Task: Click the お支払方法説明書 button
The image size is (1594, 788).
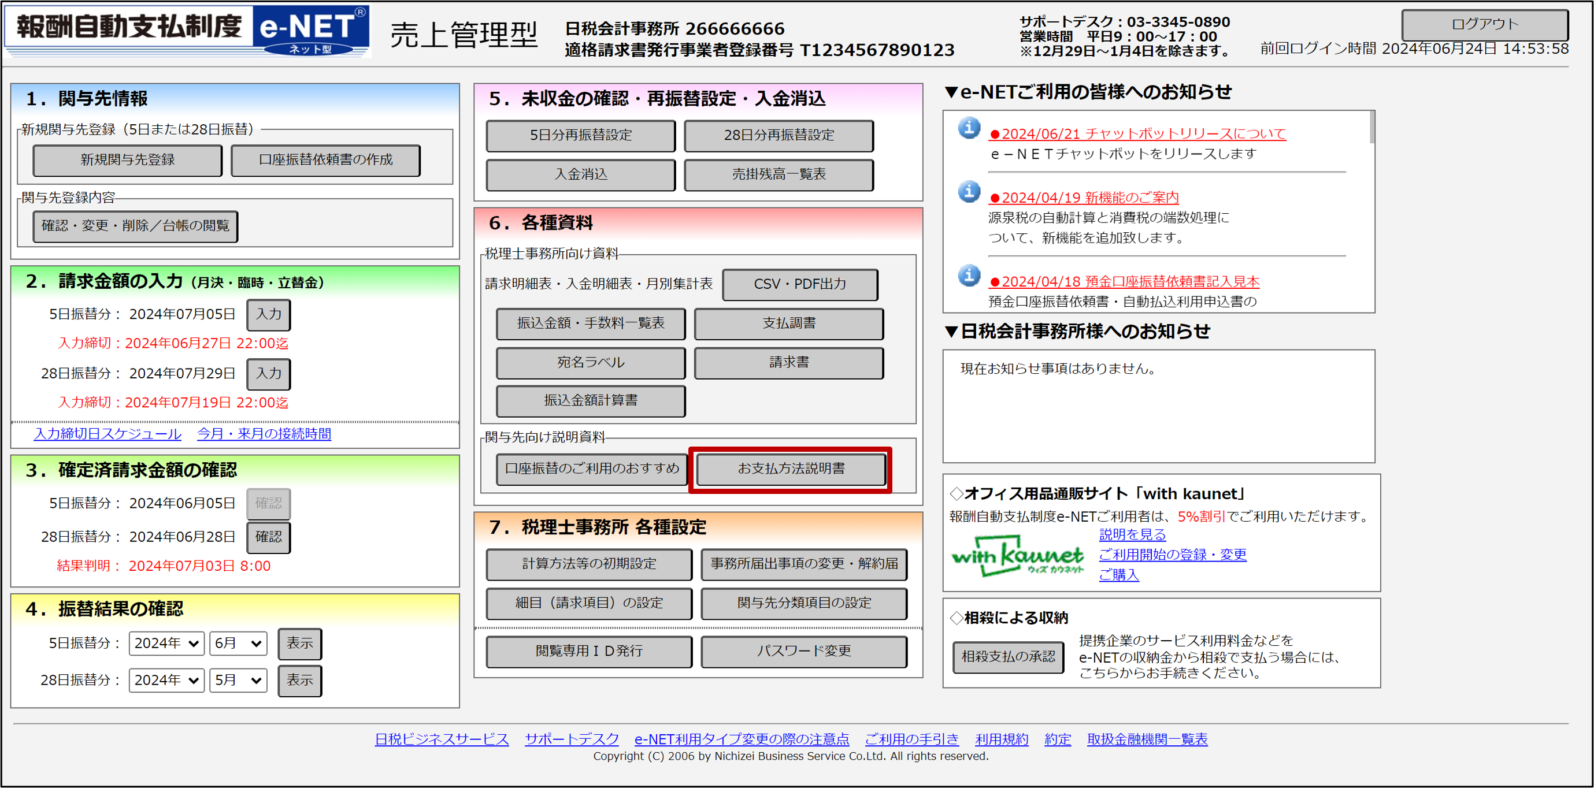Action: [790, 469]
